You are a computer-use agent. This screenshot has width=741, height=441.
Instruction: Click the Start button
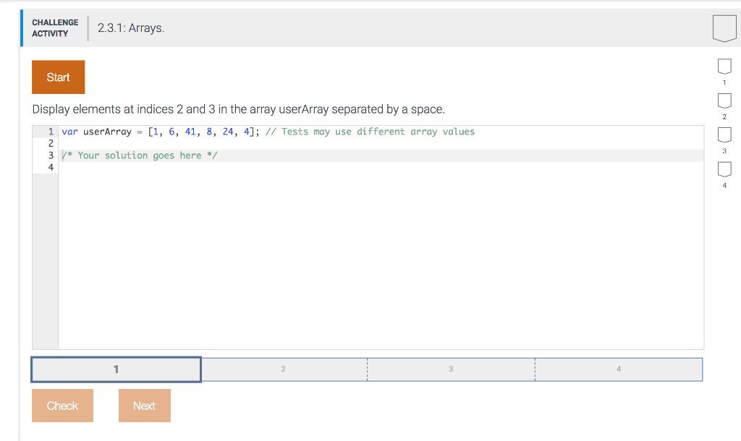58,77
